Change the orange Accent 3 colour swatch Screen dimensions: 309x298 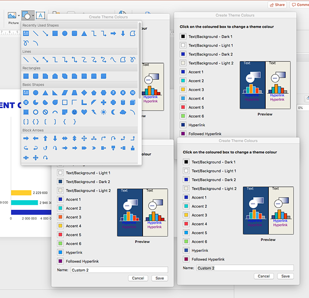point(61,217)
